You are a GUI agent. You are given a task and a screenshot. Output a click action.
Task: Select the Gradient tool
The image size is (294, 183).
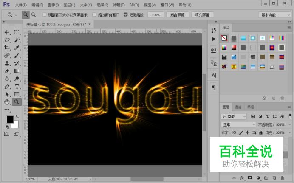point(17,71)
